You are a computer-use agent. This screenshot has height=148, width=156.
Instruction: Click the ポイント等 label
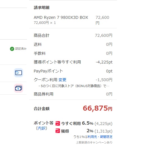pyautogui.click(x=44, y=123)
